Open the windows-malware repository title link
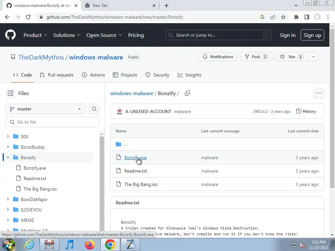The image size is (335, 251). click(x=96, y=57)
